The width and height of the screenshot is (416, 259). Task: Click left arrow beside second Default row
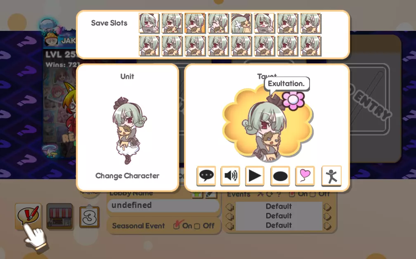pyautogui.click(x=230, y=216)
